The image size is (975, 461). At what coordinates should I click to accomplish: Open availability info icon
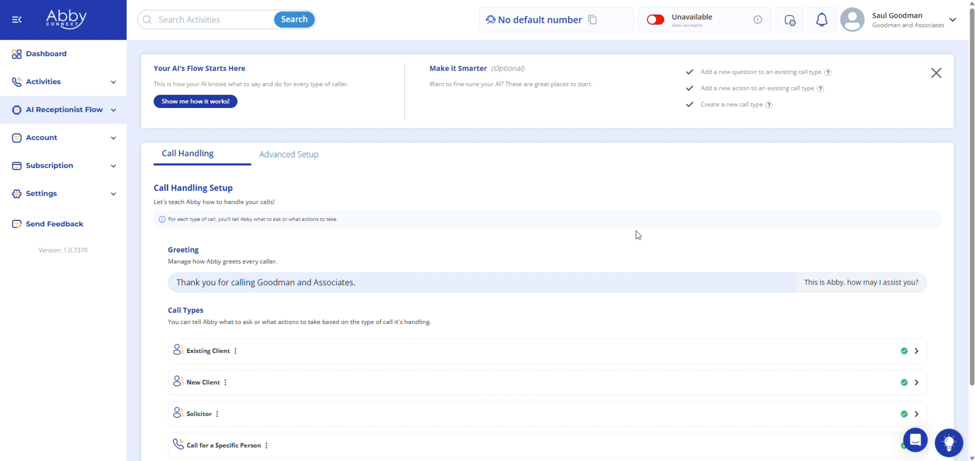point(757,20)
